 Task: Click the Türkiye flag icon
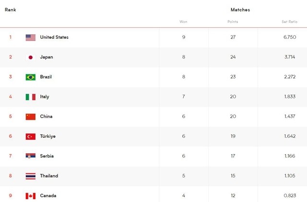31,136
